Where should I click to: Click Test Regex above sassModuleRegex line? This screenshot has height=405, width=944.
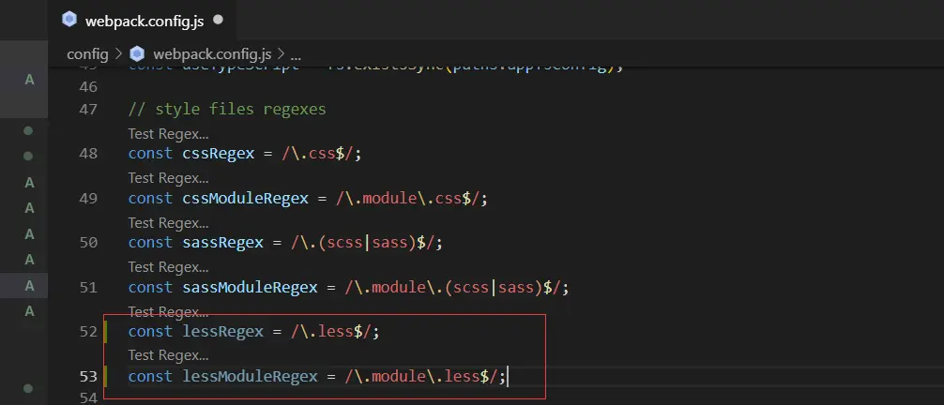click(x=169, y=266)
